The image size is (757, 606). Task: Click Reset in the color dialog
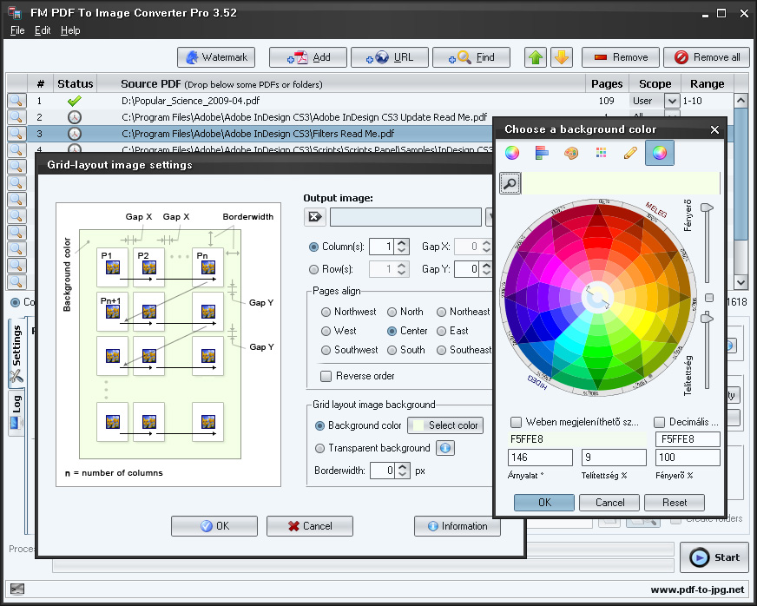coord(675,502)
